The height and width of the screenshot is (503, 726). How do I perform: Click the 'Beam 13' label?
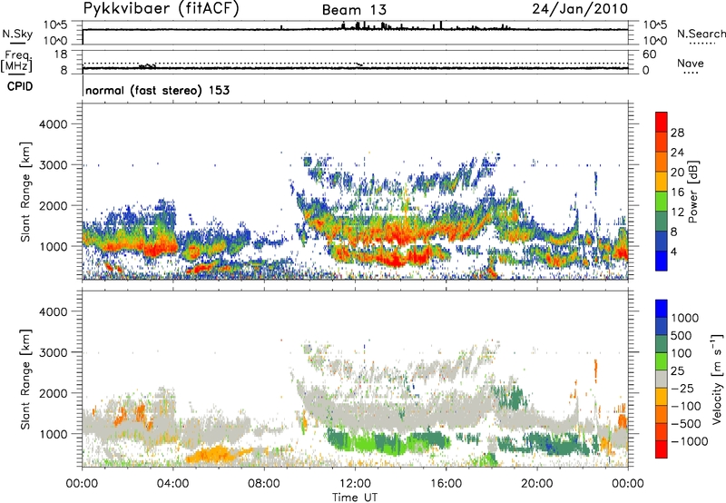pos(354,10)
